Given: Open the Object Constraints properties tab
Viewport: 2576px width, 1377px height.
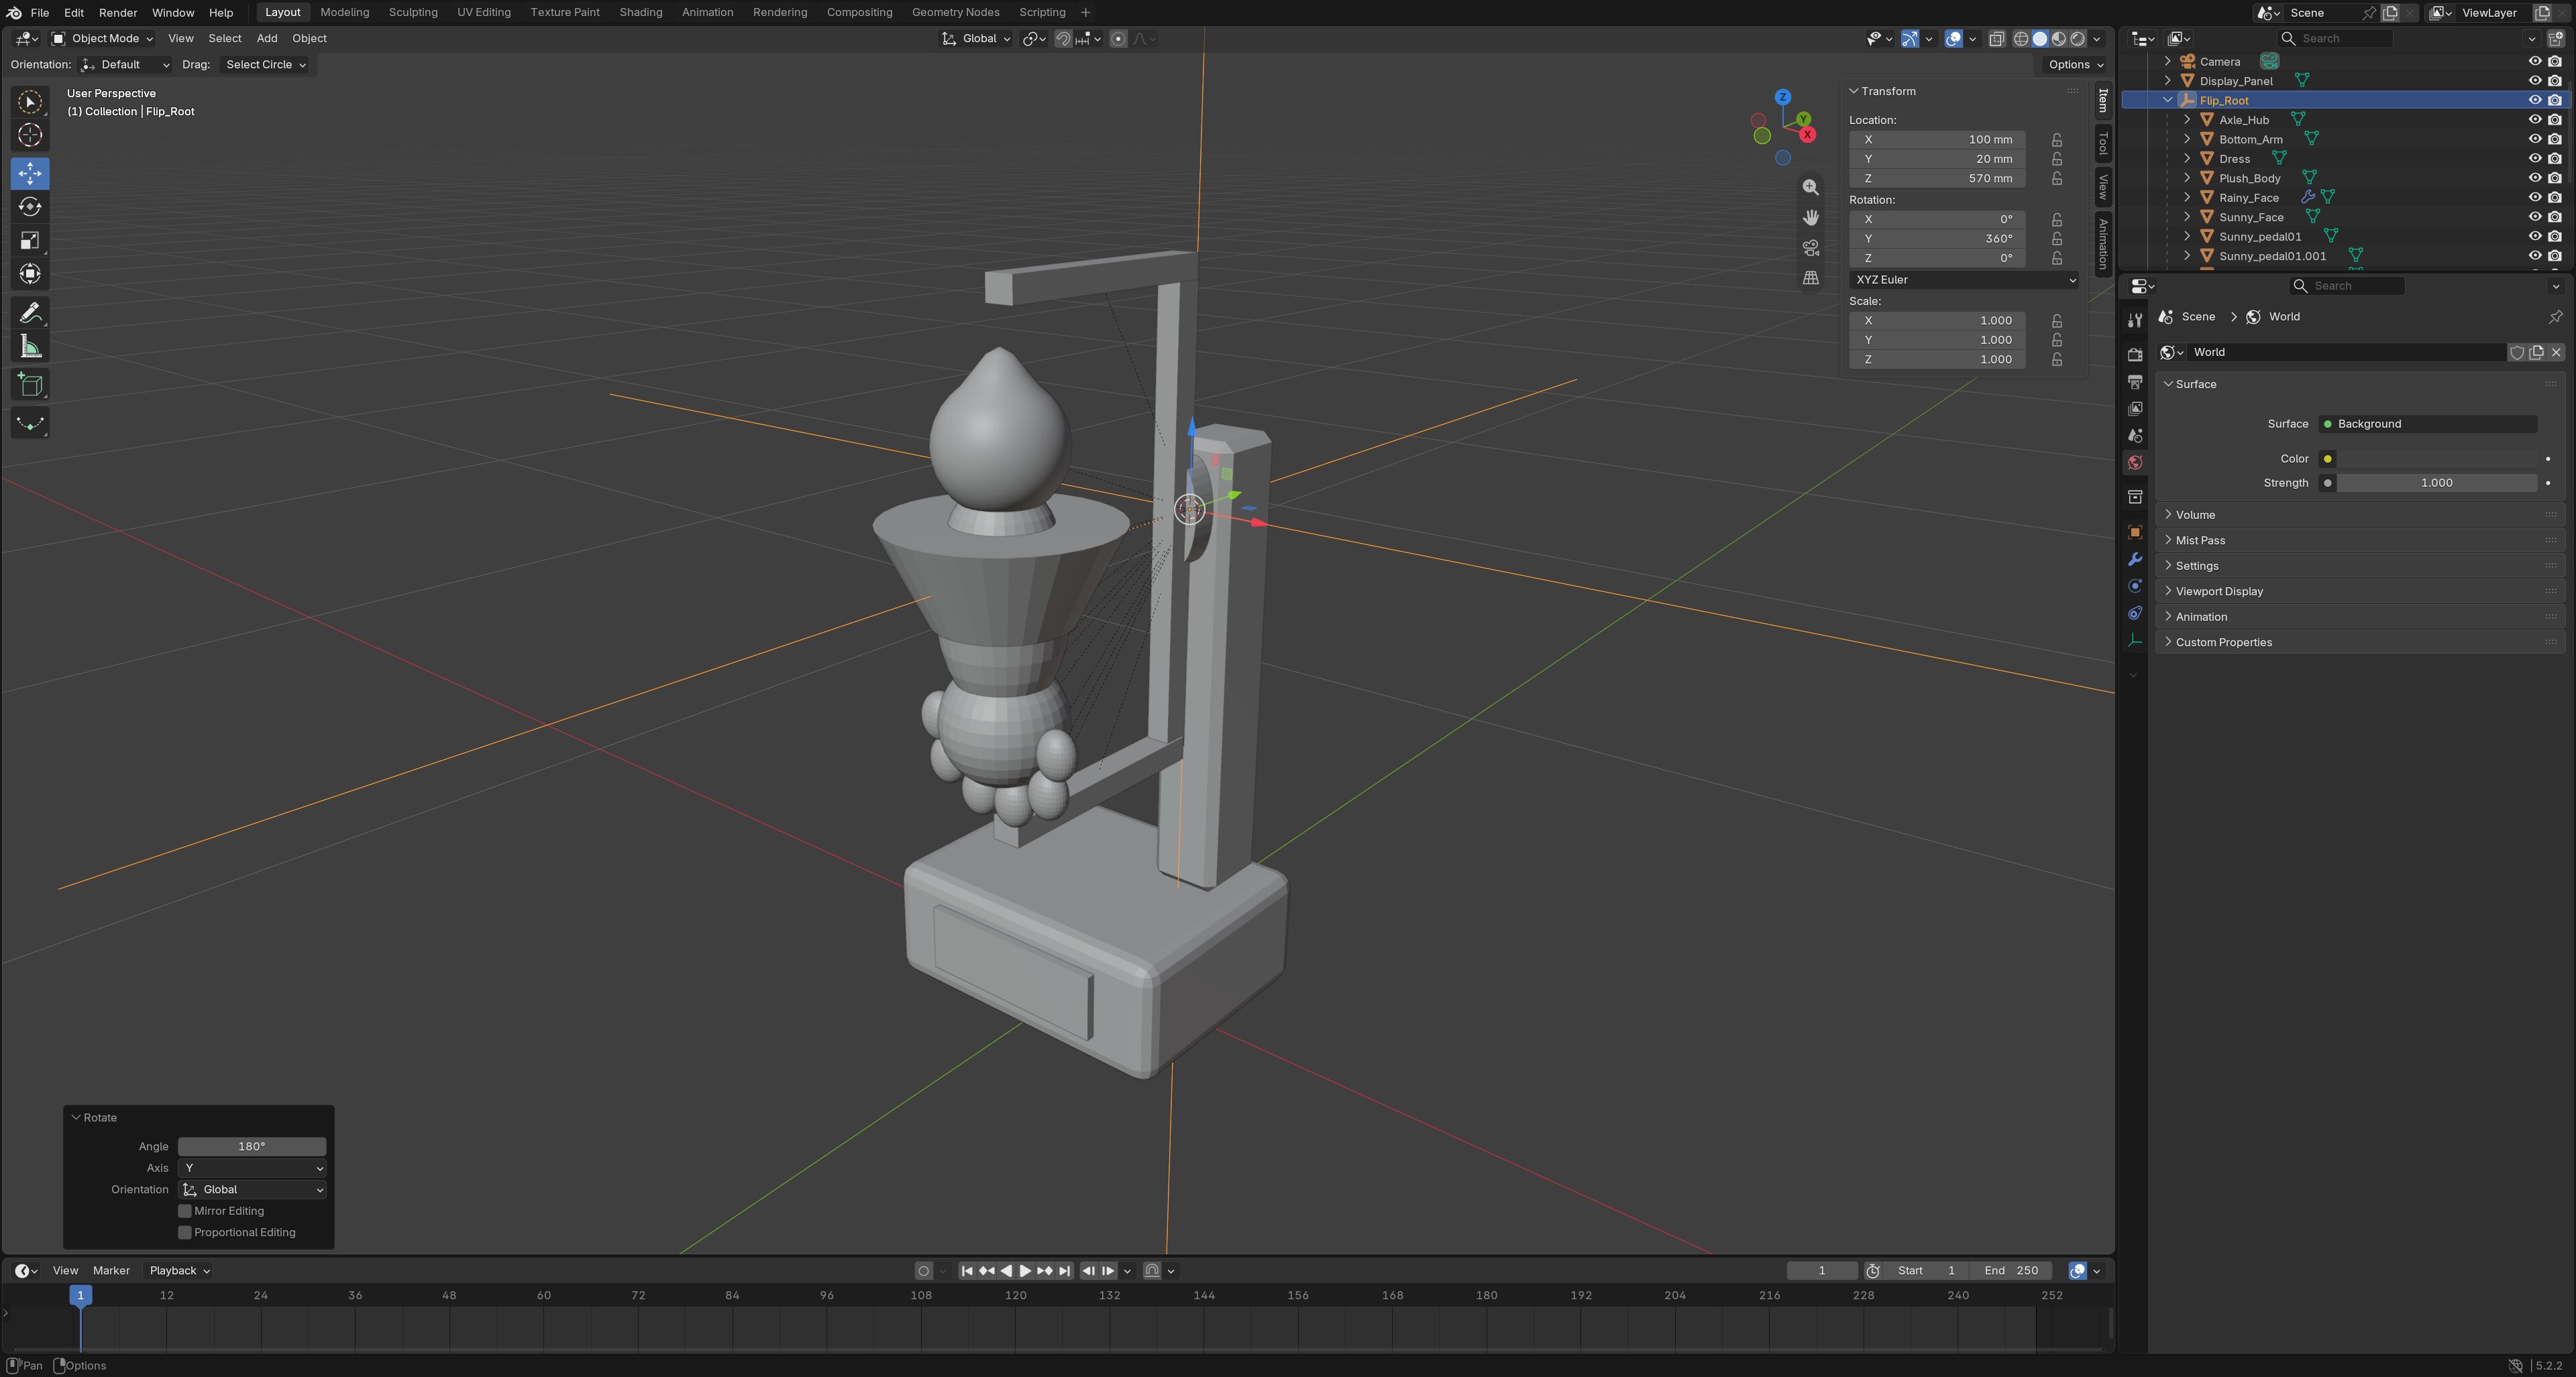Looking at the screenshot, I should [2134, 613].
